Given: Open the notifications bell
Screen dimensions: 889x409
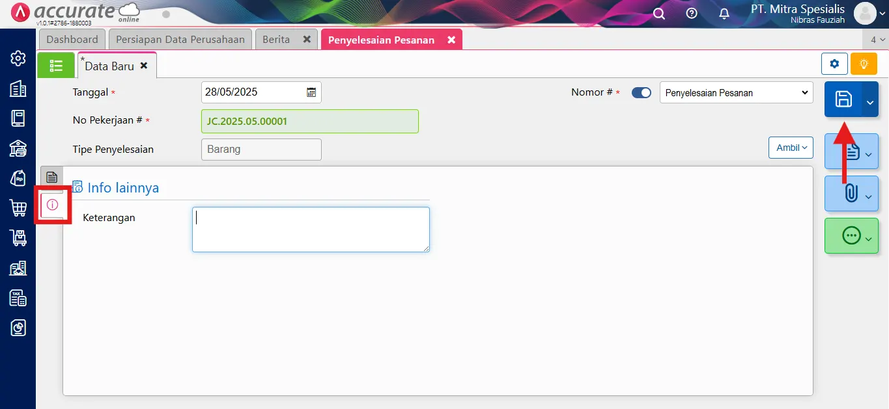Looking at the screenshot, I should [x=724, y=14].
